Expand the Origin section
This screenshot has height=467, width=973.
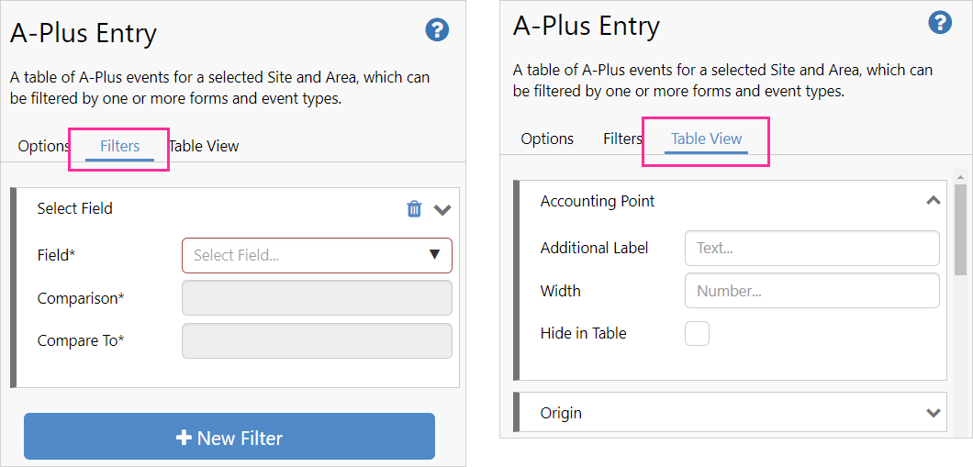pyautogui.click(x=933, y=413)
